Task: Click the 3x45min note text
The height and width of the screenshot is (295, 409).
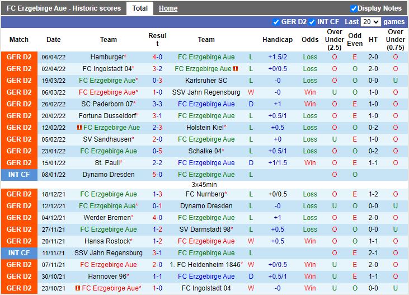Action: pos(204,185)
